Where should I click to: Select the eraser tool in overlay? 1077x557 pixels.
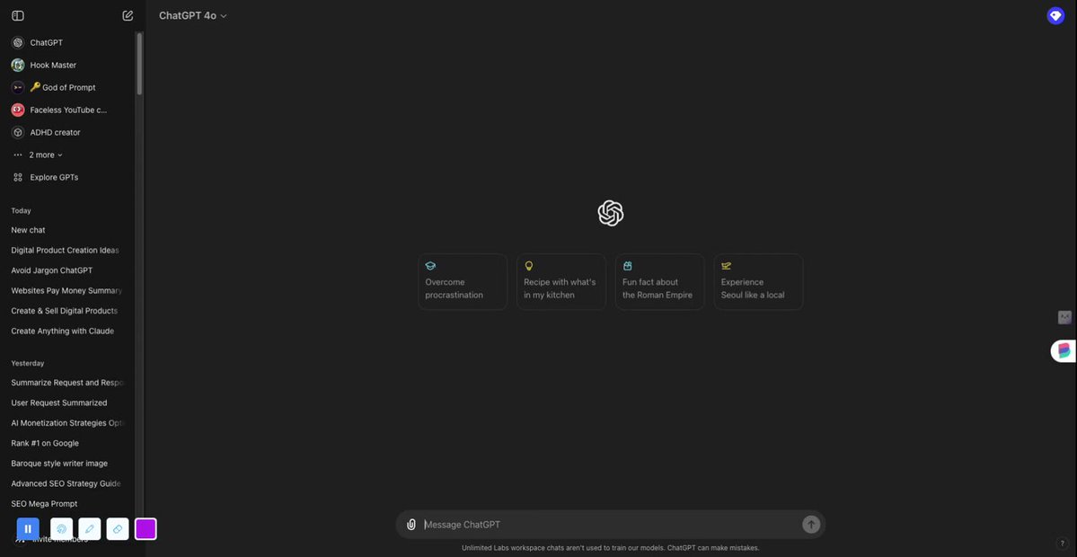pyautogui.click(x=118, y=529)
